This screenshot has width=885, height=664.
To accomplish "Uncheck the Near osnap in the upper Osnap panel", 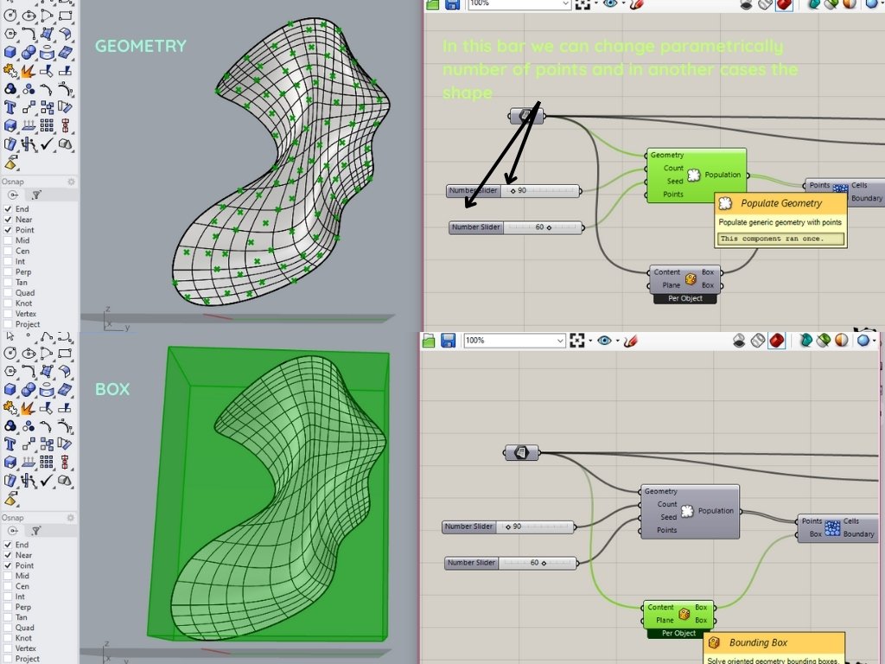I will [9, 220].
